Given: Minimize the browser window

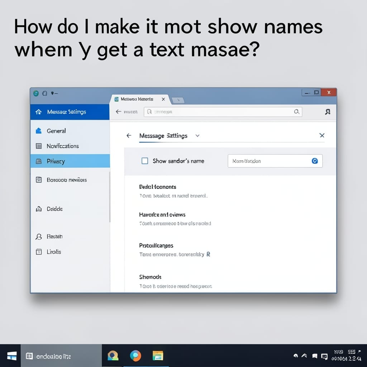Looking at the screenshot, I should click(x=308, y=93).
